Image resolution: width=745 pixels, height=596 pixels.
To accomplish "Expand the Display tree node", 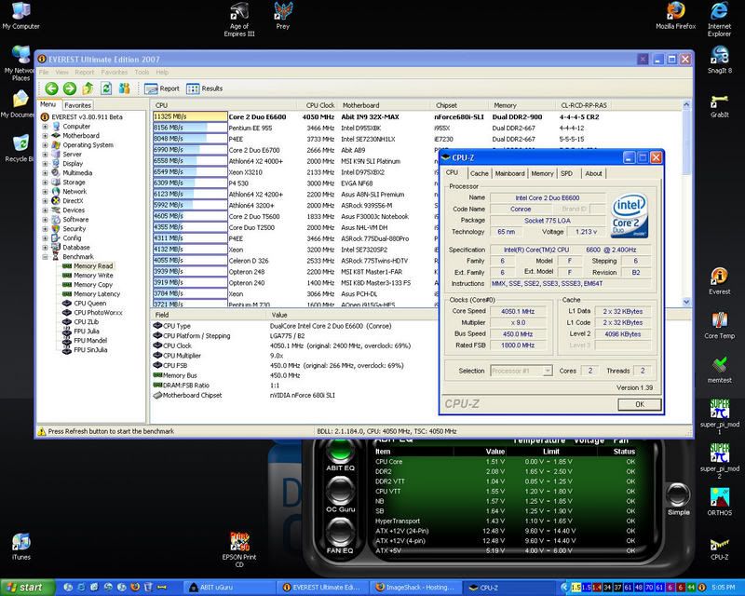I will pyautogui.click(x=45, y=164).
